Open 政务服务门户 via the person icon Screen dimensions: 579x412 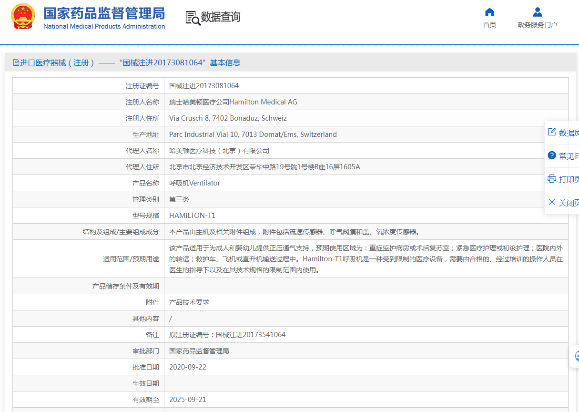pos(538,12)
